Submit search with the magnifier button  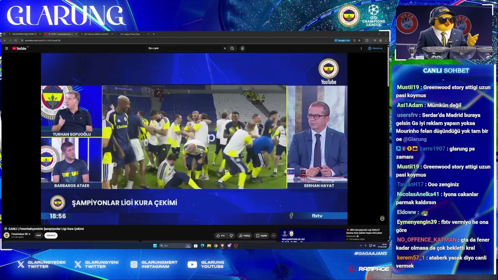pyautogui.click(x=232, y=49)
